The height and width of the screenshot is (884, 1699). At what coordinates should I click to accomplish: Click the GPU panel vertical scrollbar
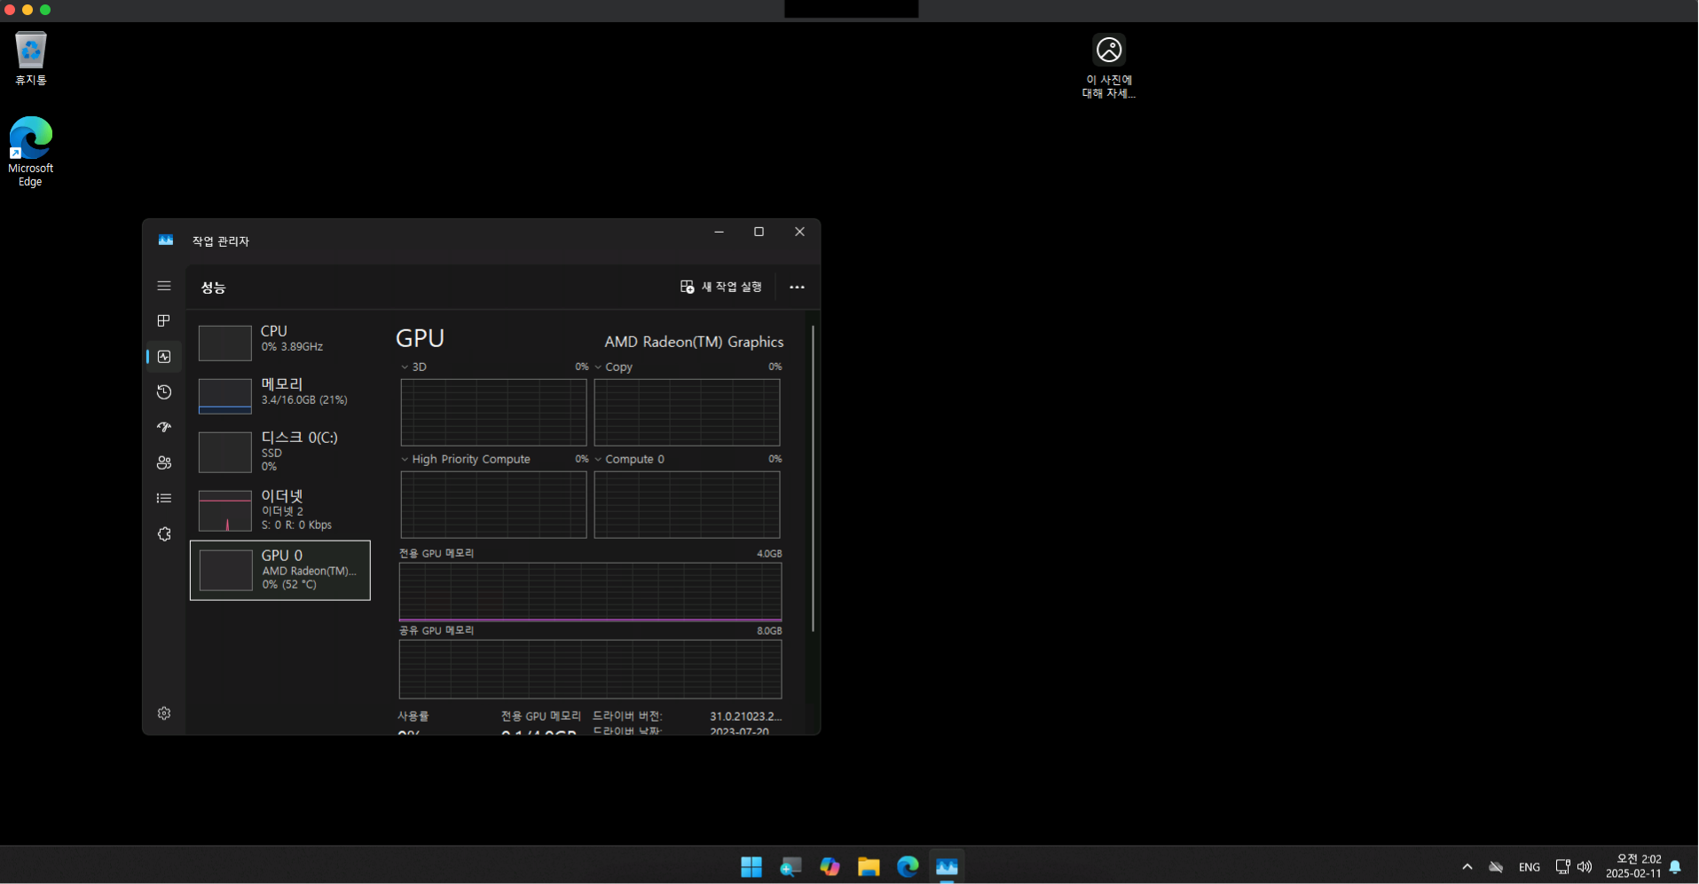coord(813,479)
